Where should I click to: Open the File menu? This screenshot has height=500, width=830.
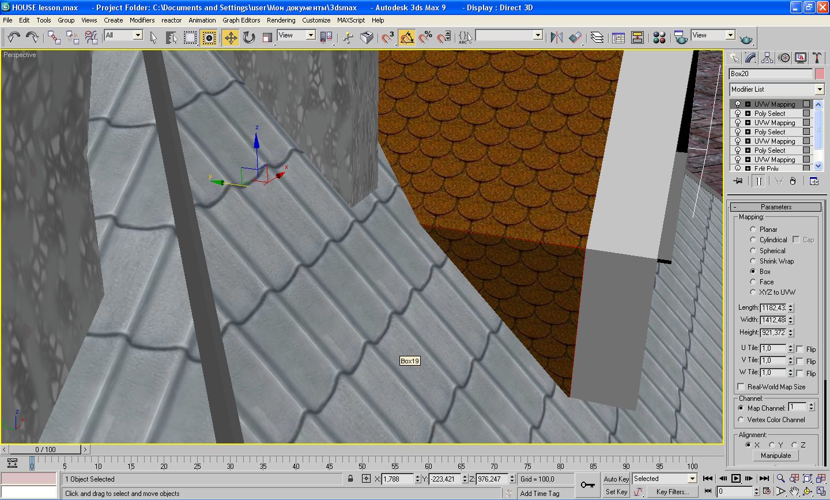tap(7, 20)
